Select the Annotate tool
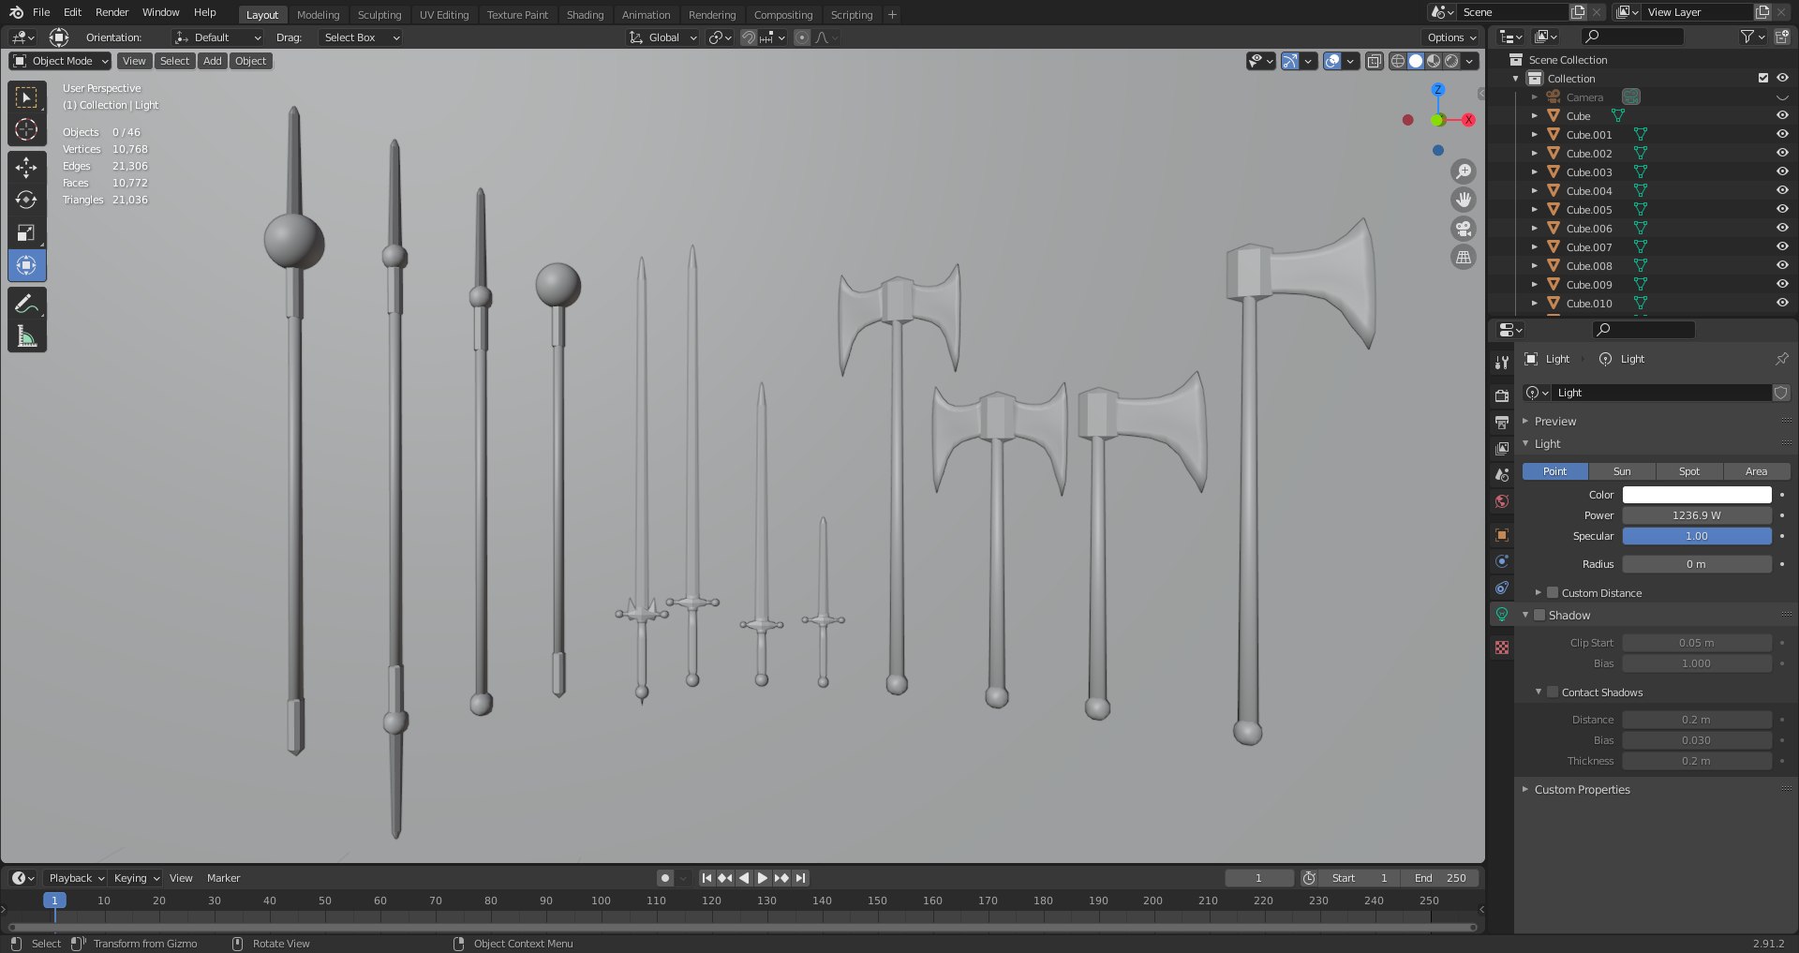Image resolution: width=1799 pixels, height=953 pixels. click(x=27, y=304)
